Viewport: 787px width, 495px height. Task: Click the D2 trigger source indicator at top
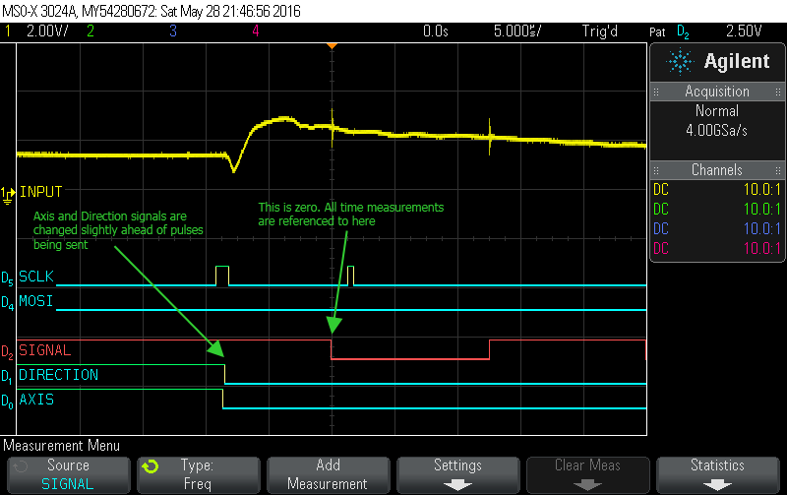click(684, 31)
